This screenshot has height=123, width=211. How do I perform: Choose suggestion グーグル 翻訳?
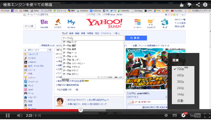click(x=93, y=46)
